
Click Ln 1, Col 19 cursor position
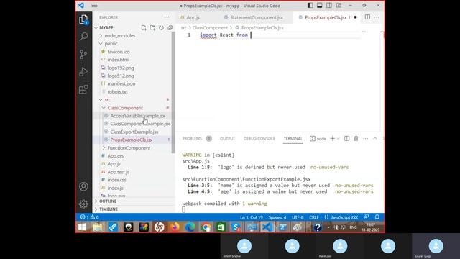click(252, 217)
